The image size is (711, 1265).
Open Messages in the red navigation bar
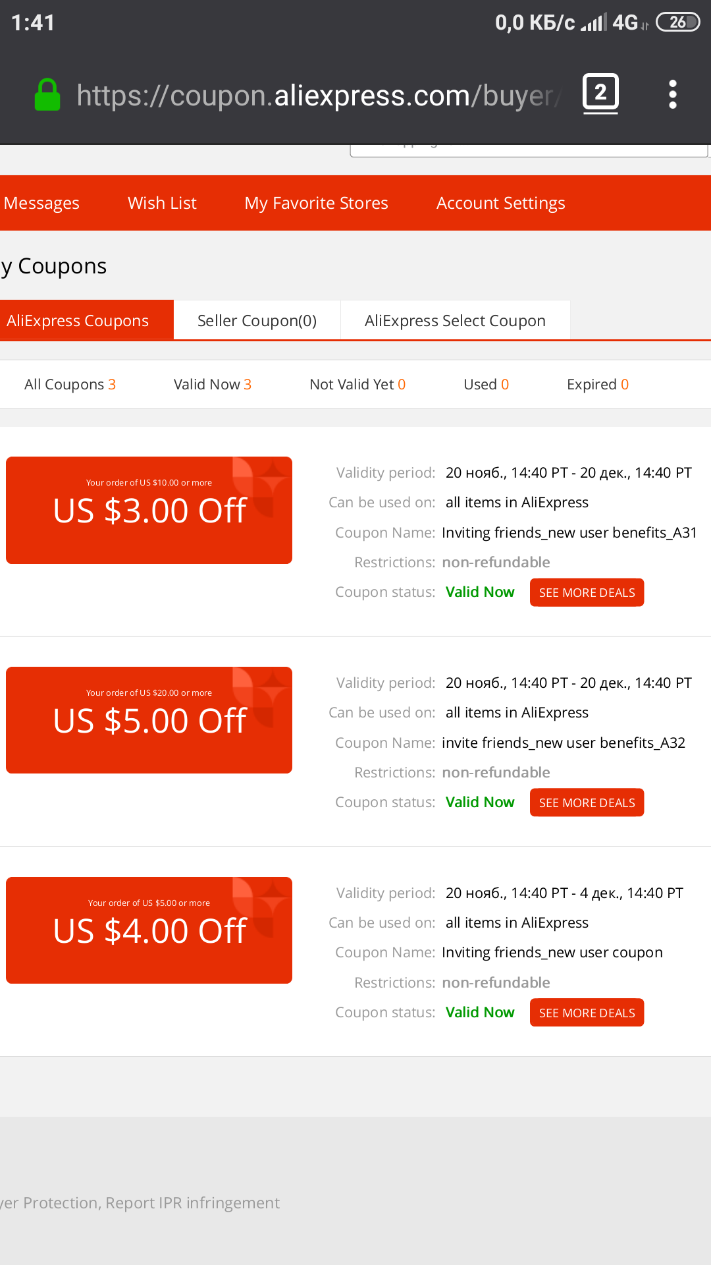41,203
